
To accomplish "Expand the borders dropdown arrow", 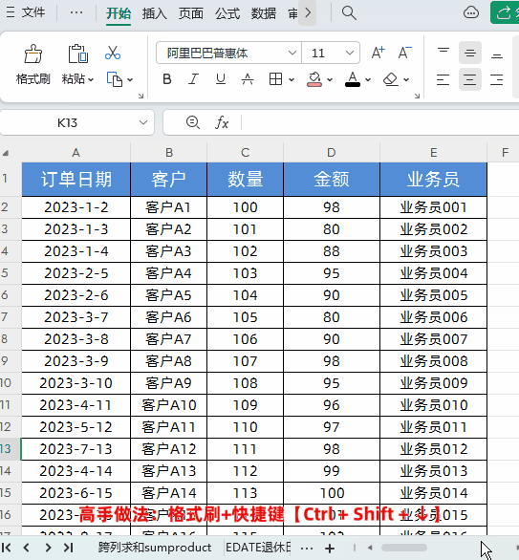I will coord(292,79).
